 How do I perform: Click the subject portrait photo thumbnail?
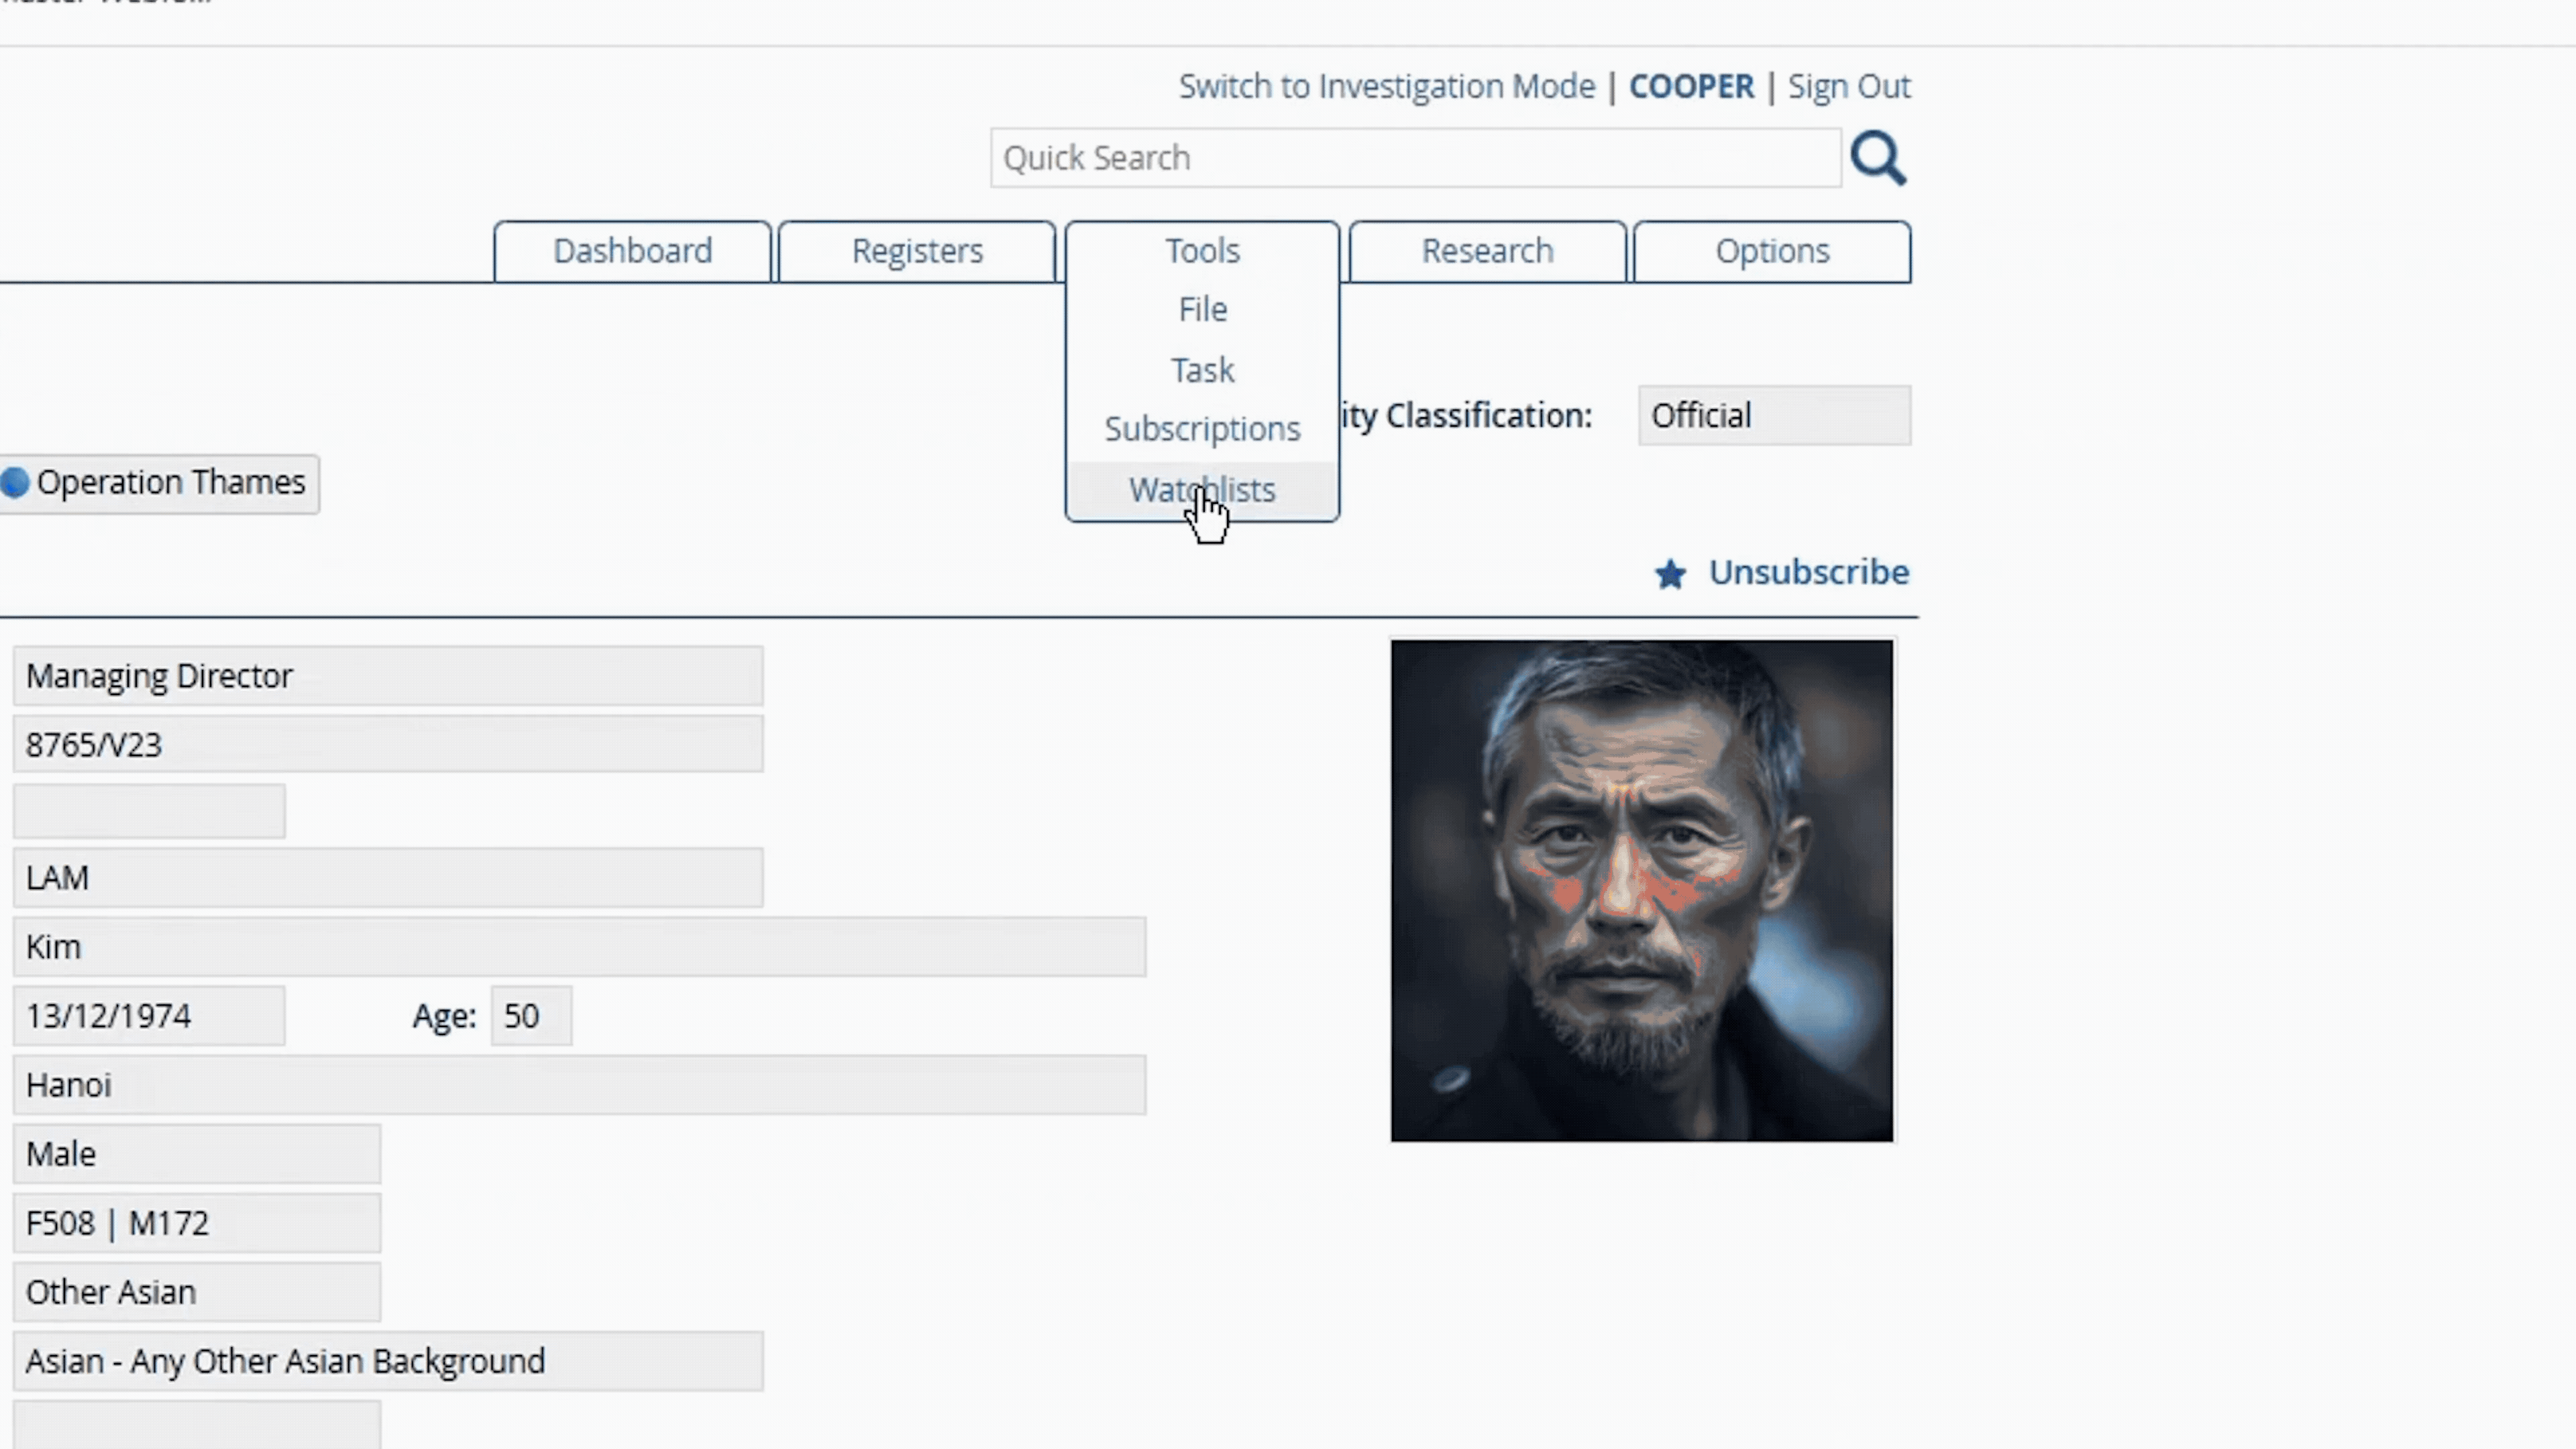point(1641,890)
